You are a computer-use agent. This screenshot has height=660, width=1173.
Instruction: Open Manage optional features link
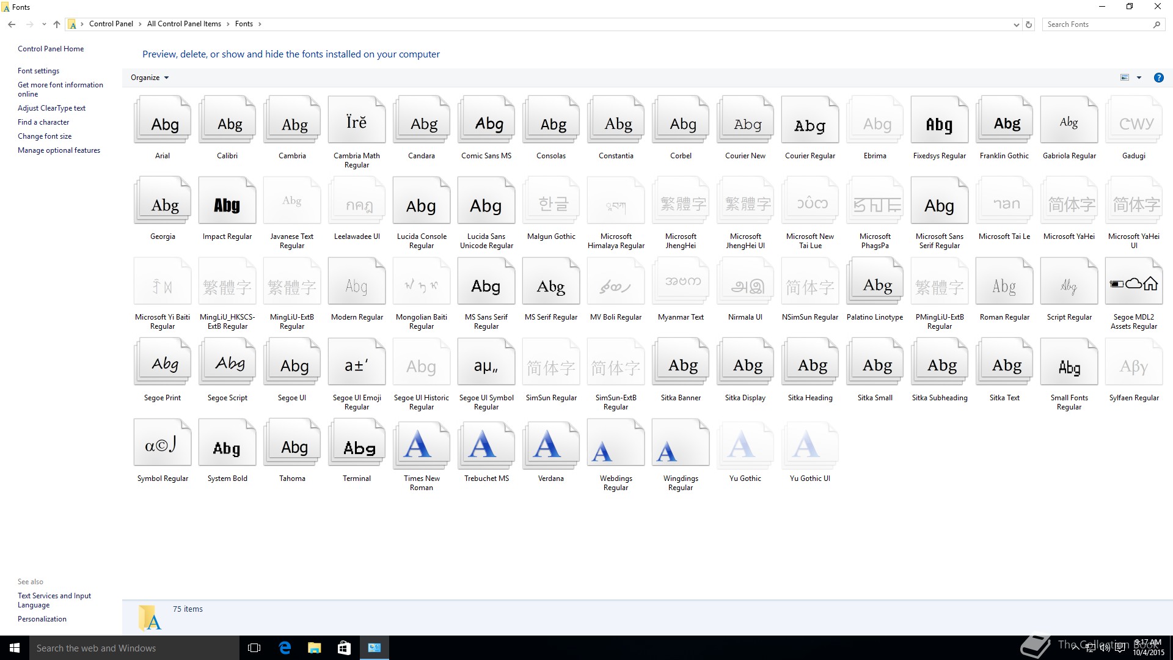(x=59, y=150)
